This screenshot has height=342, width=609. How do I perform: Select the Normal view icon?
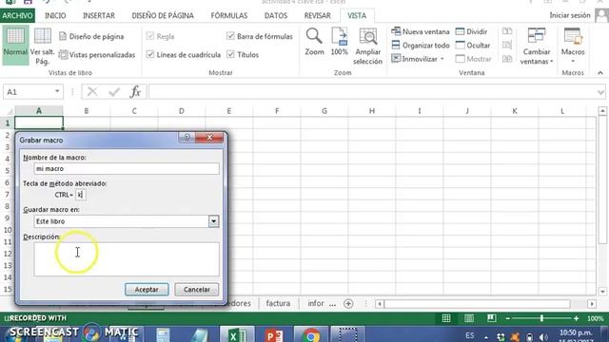(x=15, y=45)
